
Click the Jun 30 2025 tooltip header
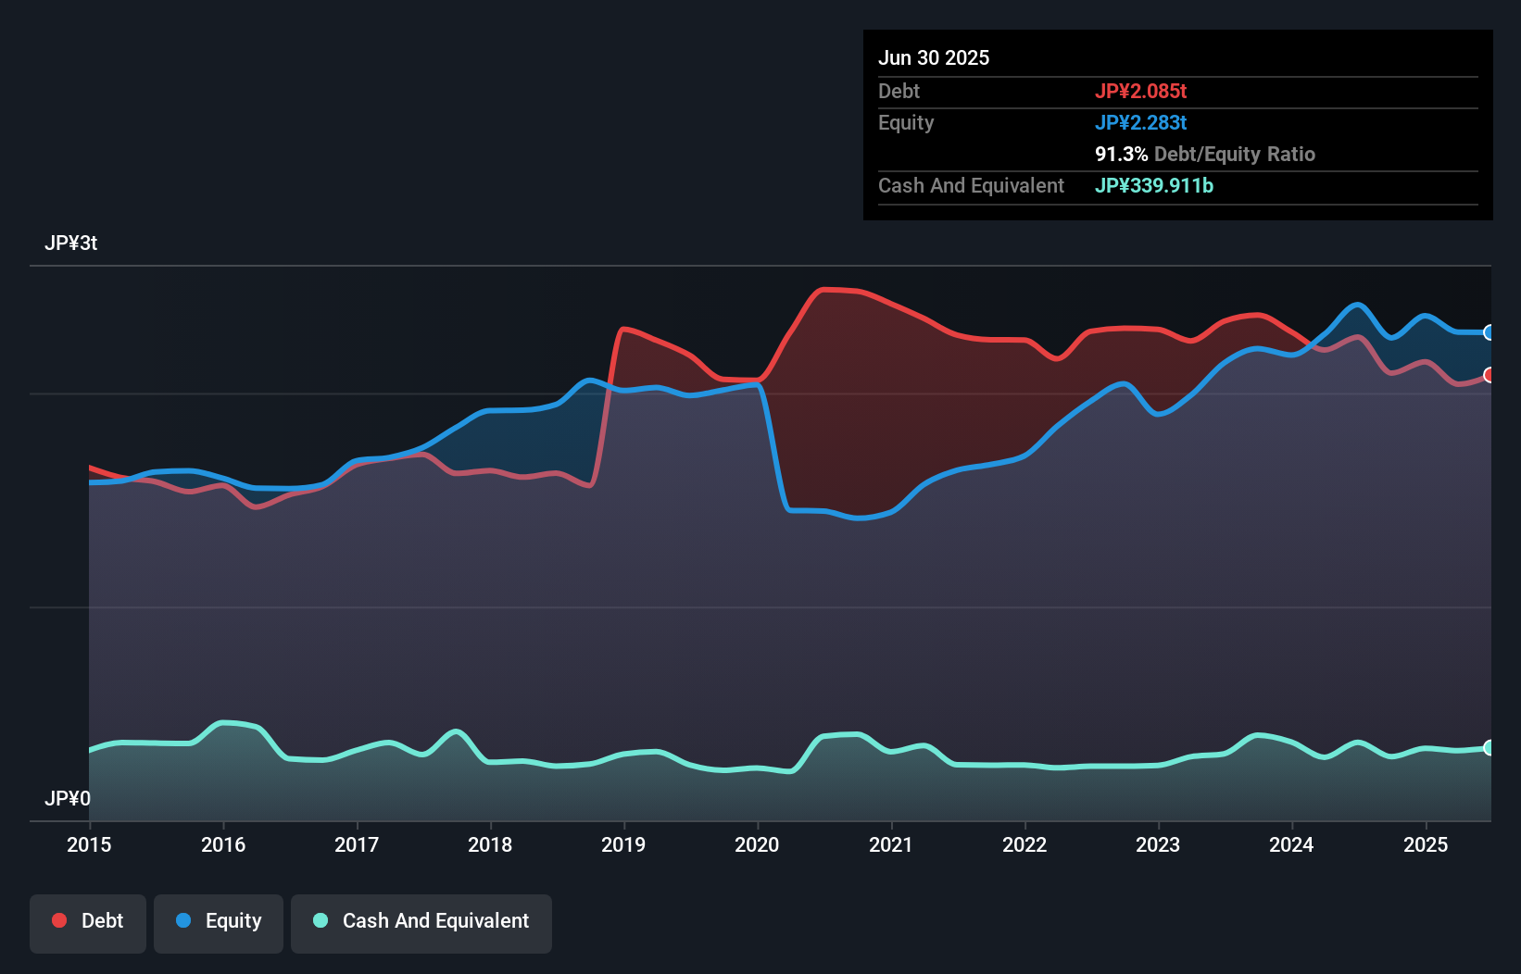coord(935,57)
